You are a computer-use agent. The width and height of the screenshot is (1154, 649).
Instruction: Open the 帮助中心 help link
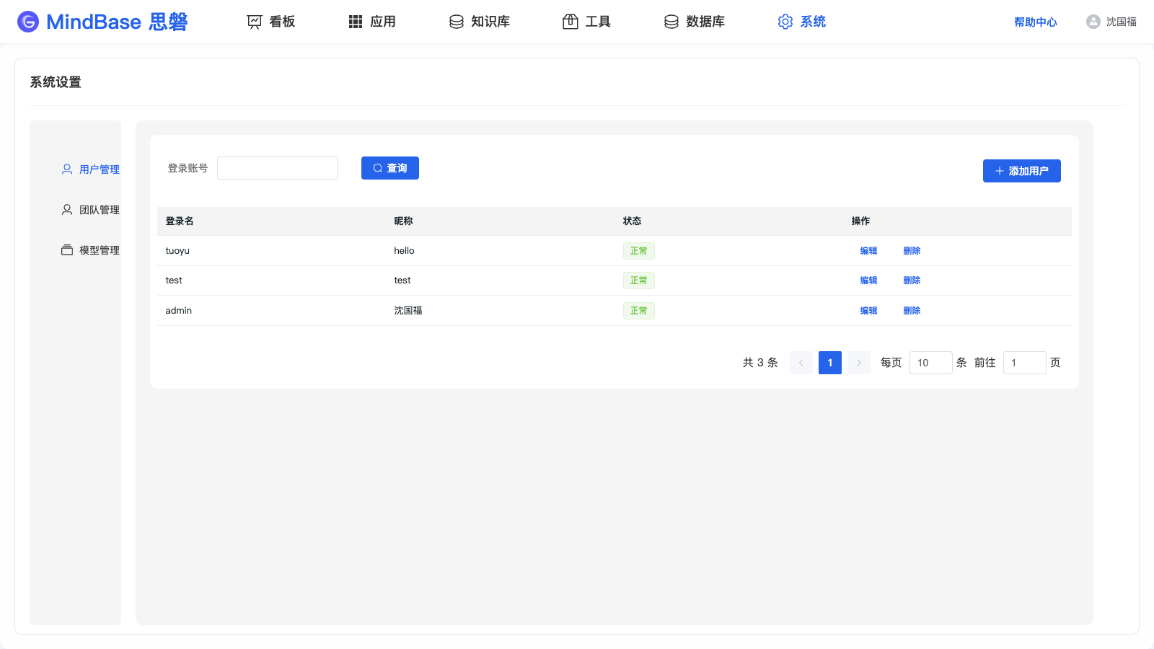(1036, 22)
